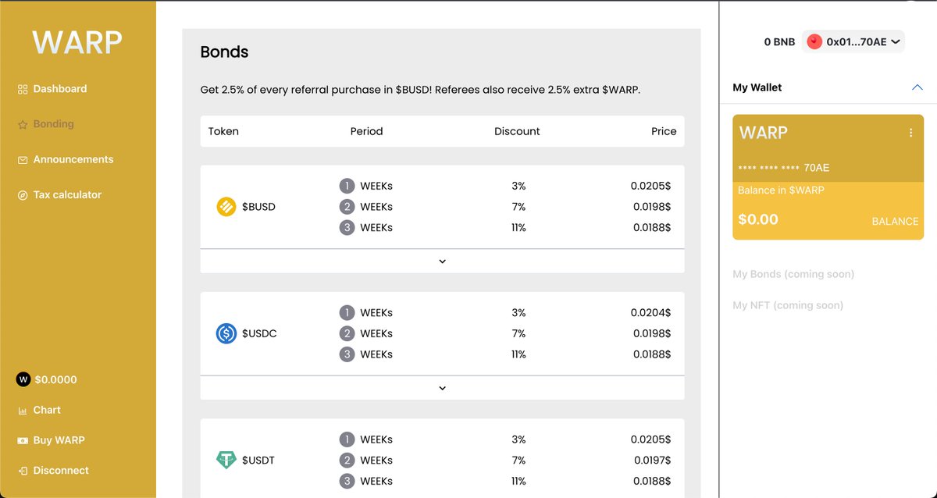Click the $USDC 7% discount value
The width and height of the screenshot is (937, 498).
click(518, 333)
